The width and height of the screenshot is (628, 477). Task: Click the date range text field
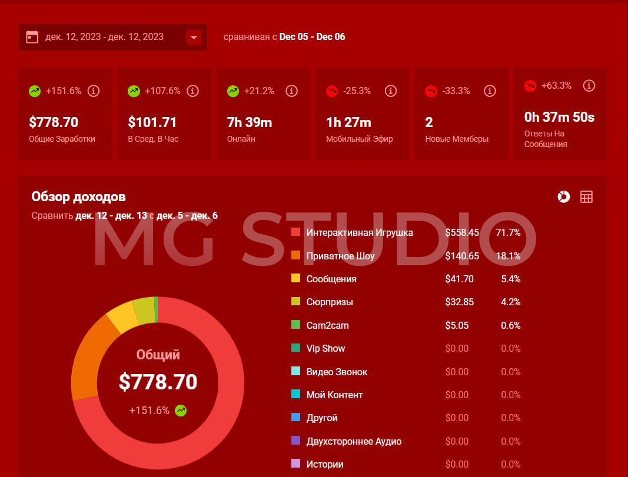(104, 37)
